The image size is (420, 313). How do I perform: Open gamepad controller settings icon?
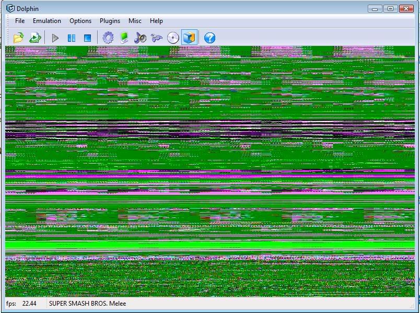coord(156,38)
